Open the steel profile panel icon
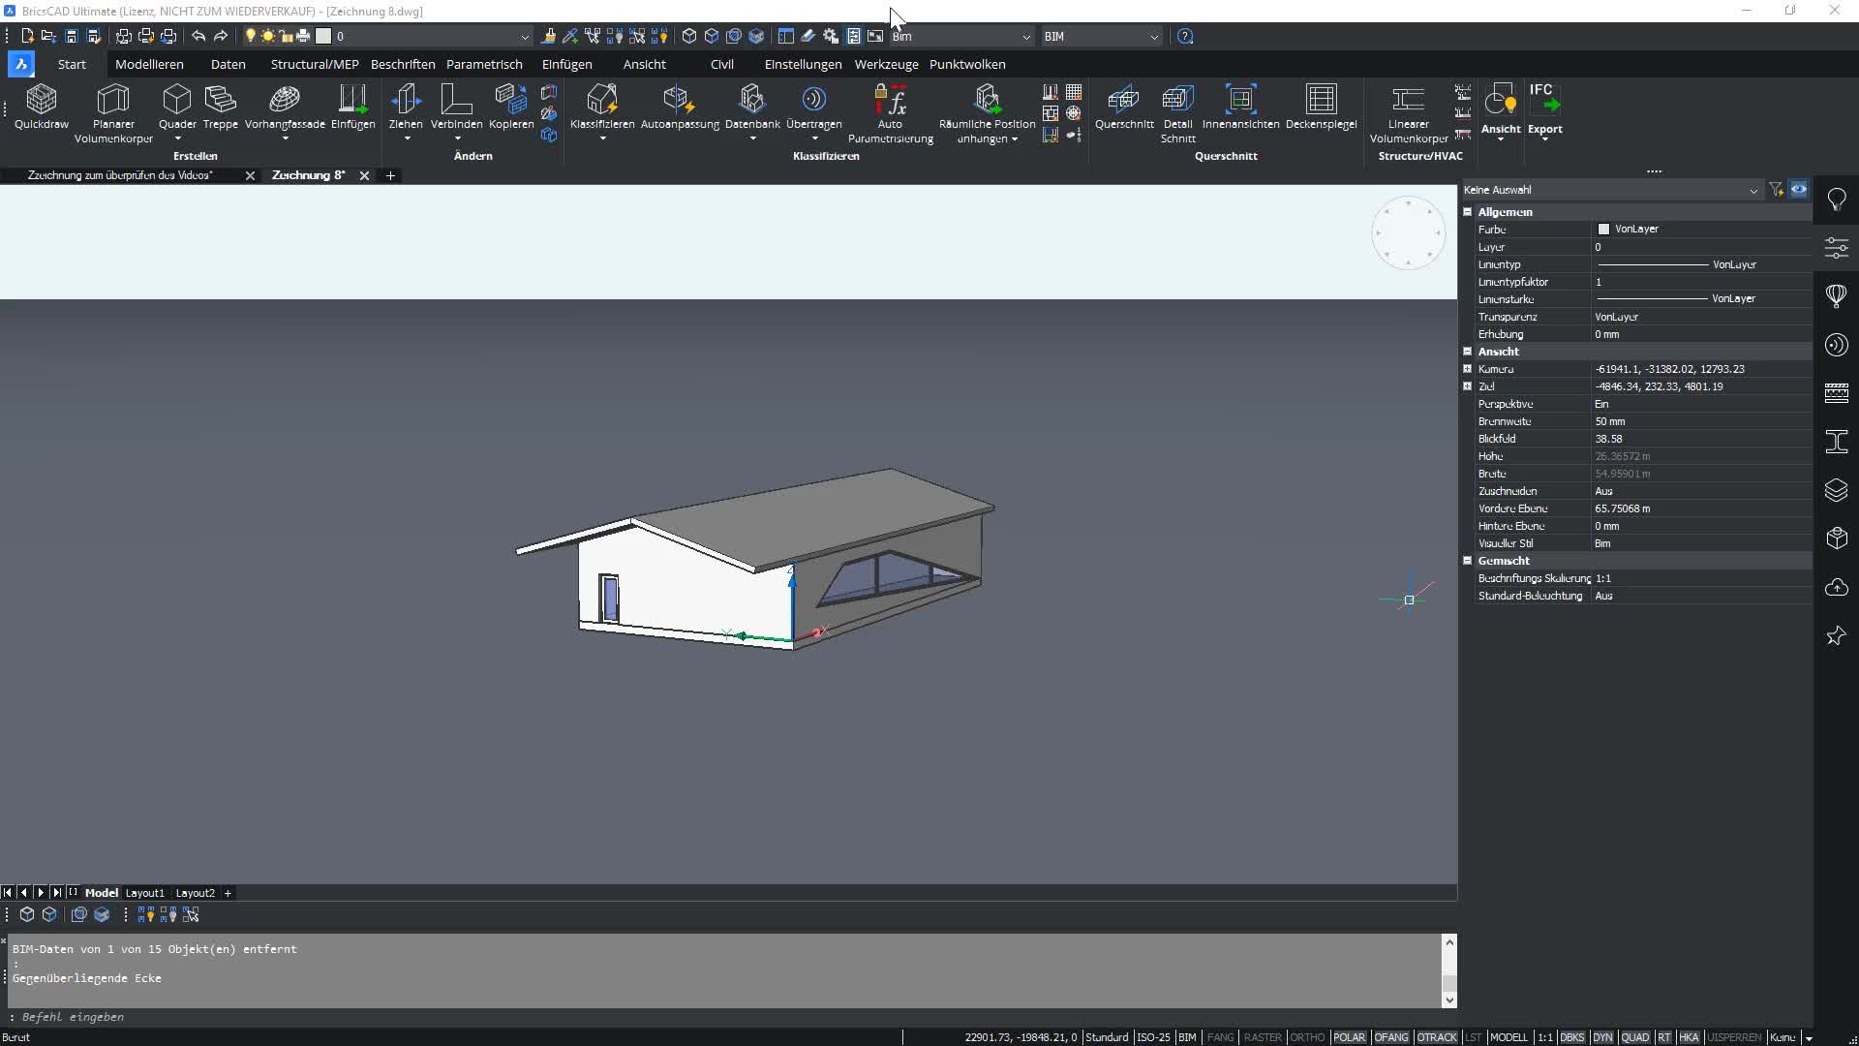The width and height of the screenshot is (1859, 1046). pyautogui.click(x=1836, y=442)
